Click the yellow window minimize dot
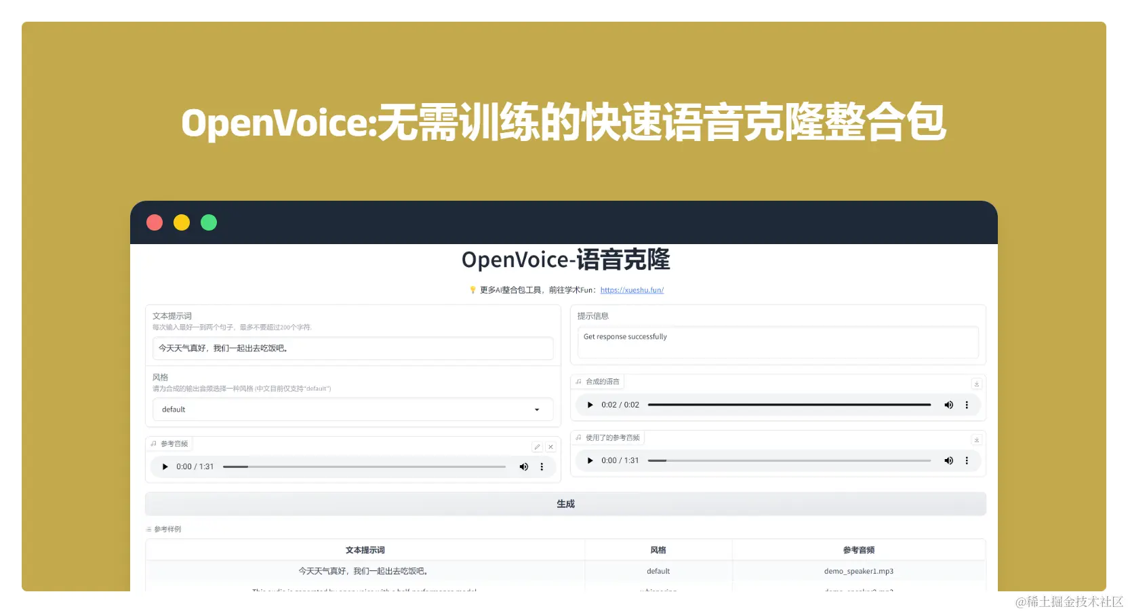 (182, 222)
